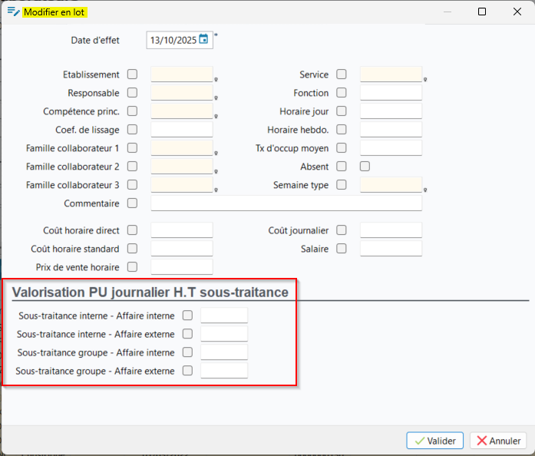Open the Famille collaborateur 2 selection field

pyautogui.click(x=181, y=167)
